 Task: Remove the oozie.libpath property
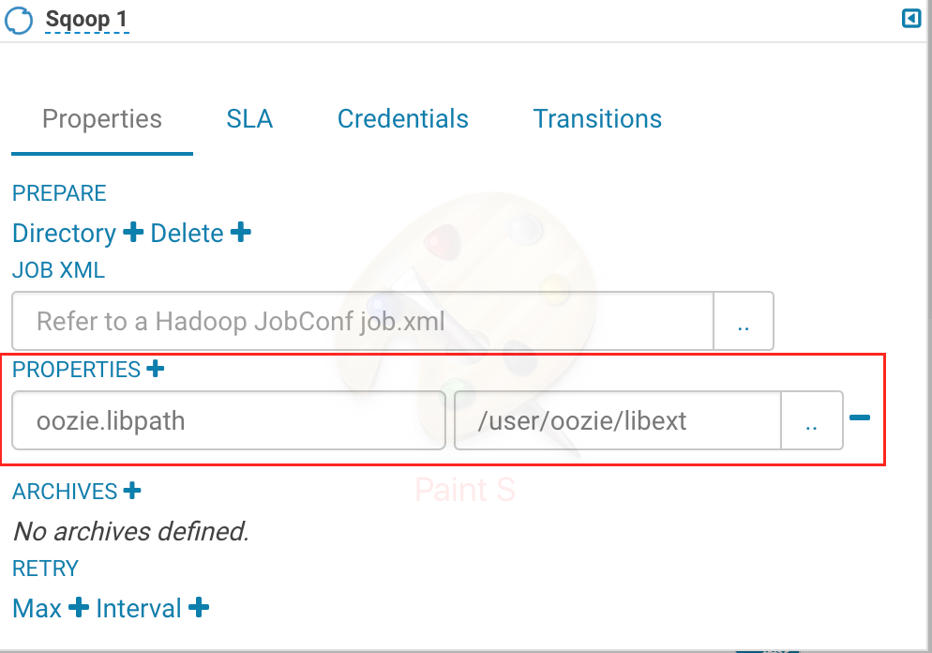(x=859, y=418)
